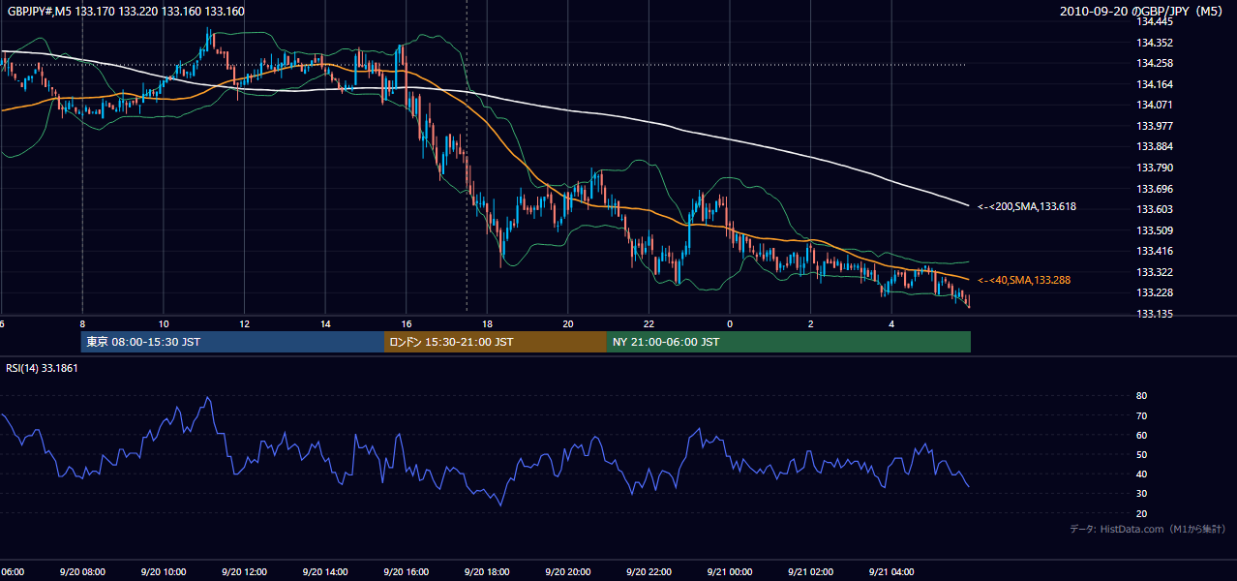
Task: Click hour label 12 on chart time axis
Action: [x=244, y=324]
